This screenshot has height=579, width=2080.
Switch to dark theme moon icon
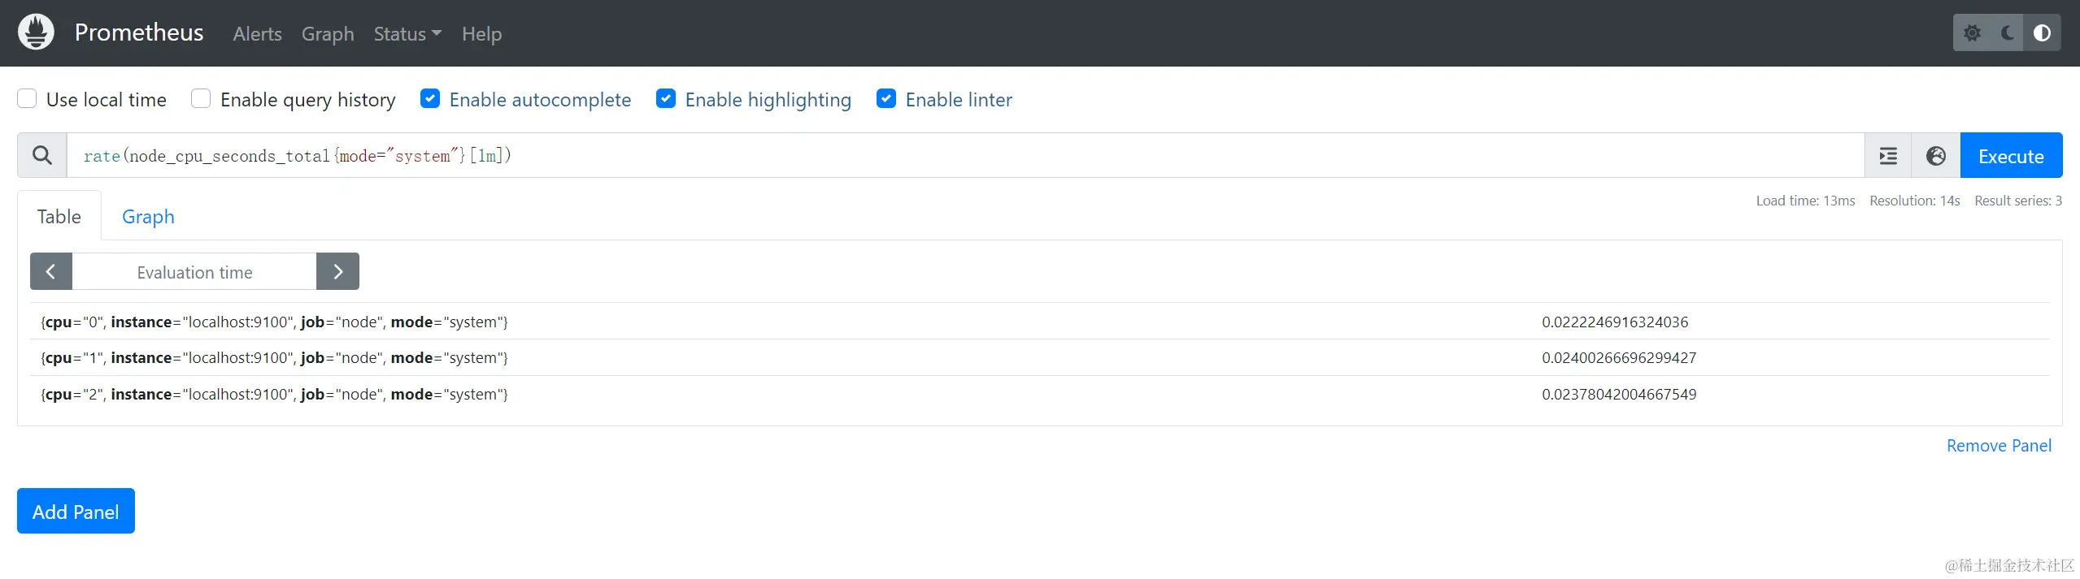click(x=2007, y=33)
